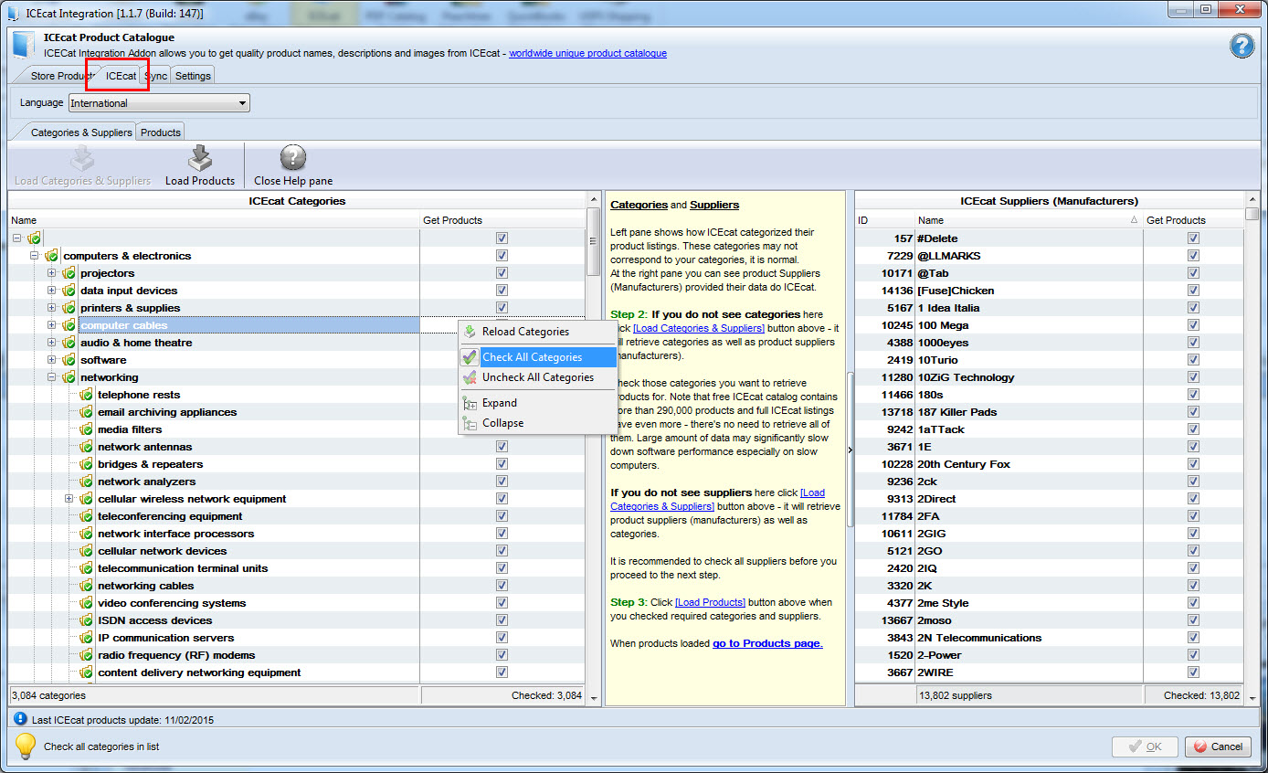Collapse the networking tree node
The height and width of the screenshot is (773, 1268).
(52, 377)
